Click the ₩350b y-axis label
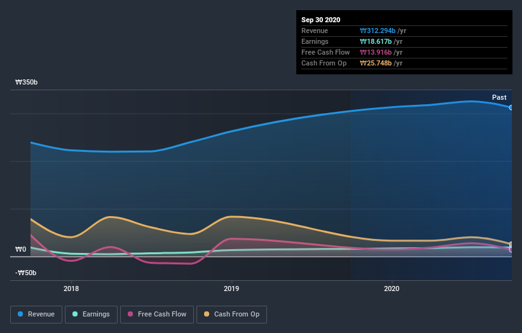522x333 pixels. click(x=26, y=82)
